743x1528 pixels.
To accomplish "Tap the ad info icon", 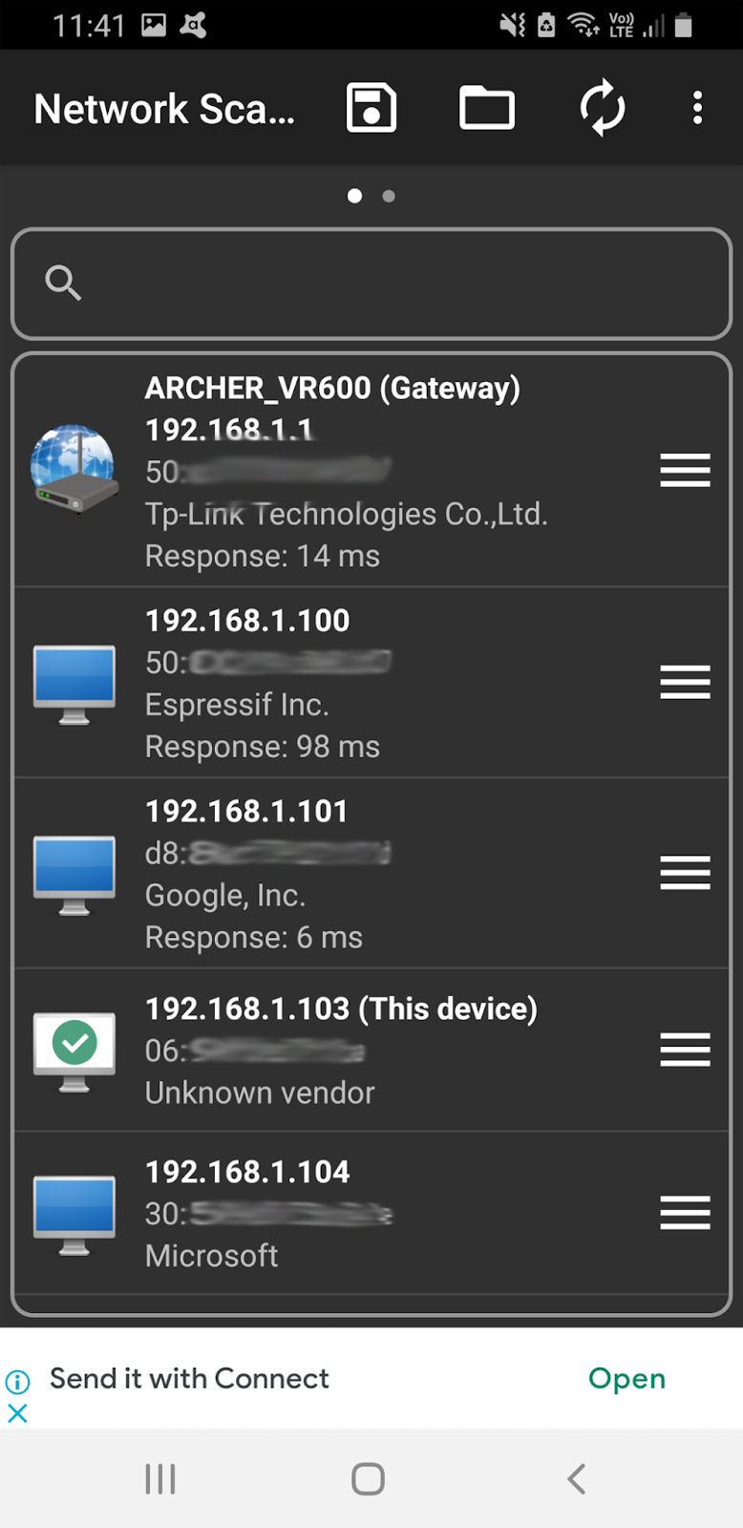I will tap(18, 1381).
